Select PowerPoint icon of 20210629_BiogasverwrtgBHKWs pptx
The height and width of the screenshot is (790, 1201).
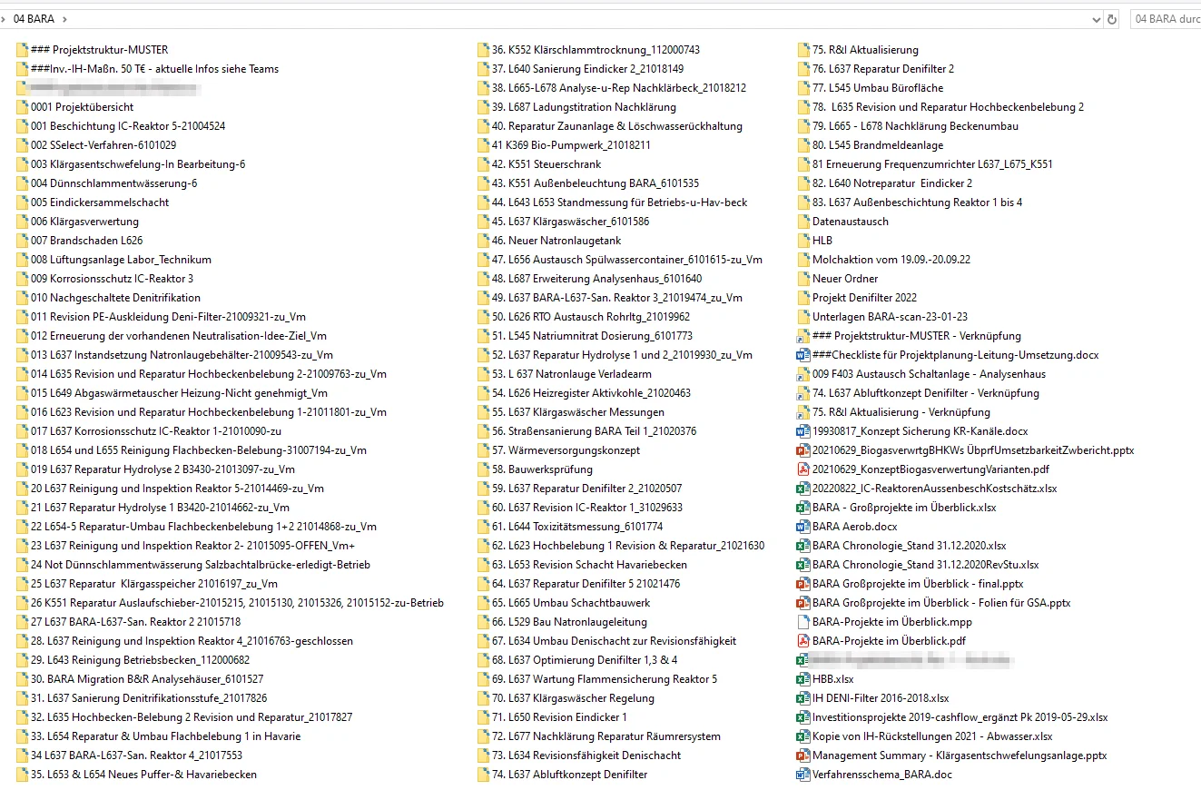tap(802, 450)
